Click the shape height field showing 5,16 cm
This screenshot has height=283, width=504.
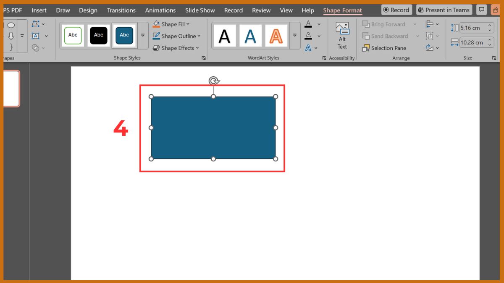coord(473,28)
